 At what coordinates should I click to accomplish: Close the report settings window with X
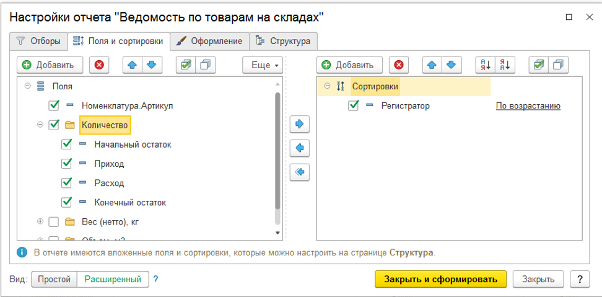590,17
